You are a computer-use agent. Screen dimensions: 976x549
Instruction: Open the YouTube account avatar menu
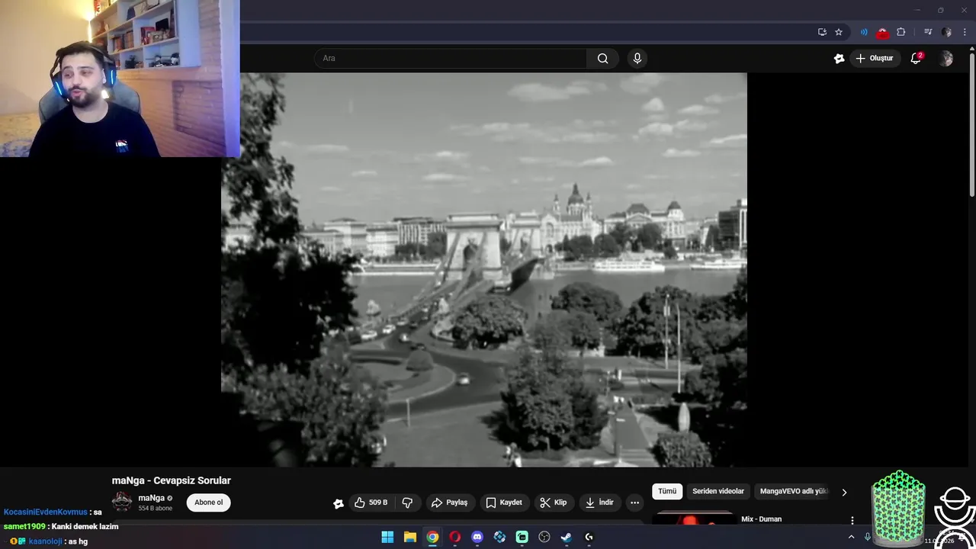(946, 59)
